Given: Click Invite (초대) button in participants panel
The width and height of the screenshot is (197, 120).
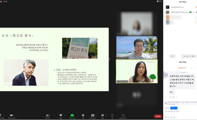Looking at the screenshot, I should tap(172, 56).
